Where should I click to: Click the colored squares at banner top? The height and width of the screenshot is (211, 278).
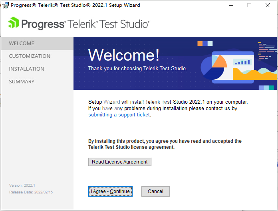(x=205, y=43)
